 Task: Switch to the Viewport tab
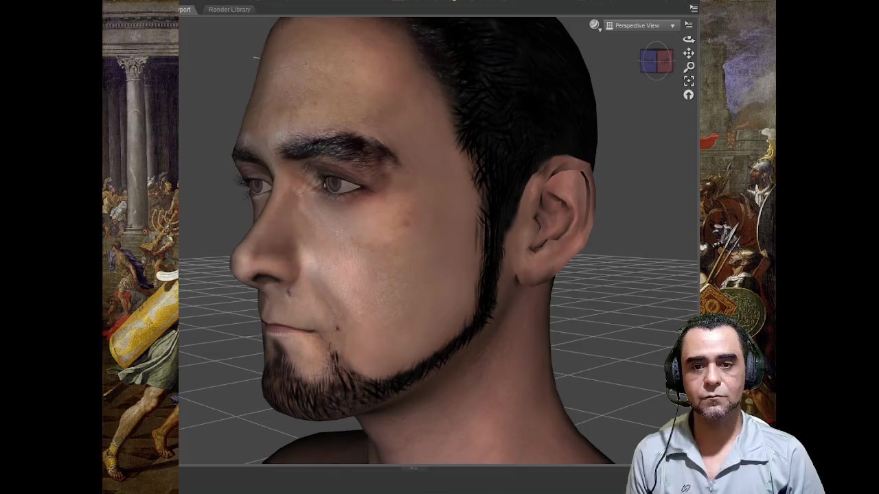[x=185, y=10]
